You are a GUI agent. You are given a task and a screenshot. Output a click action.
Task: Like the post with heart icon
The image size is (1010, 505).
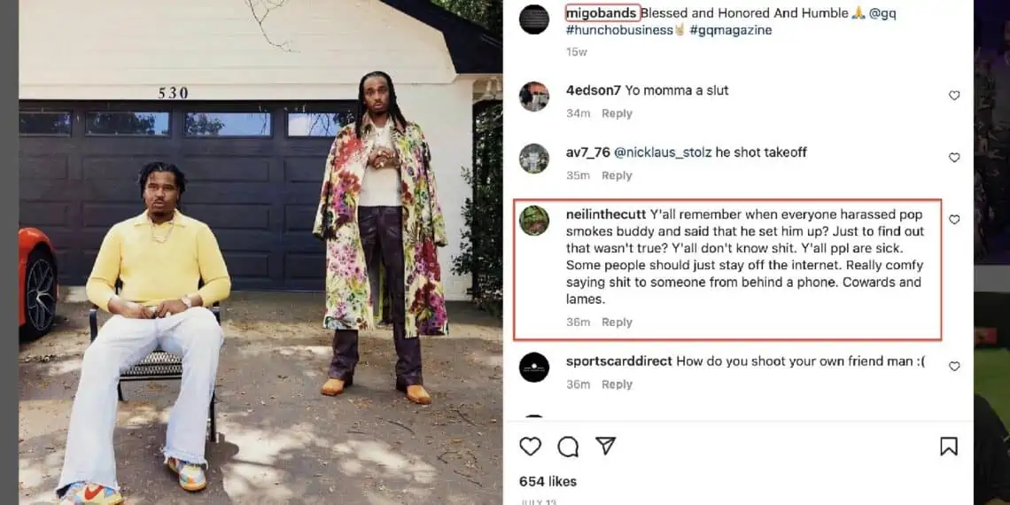click(530, 447)
